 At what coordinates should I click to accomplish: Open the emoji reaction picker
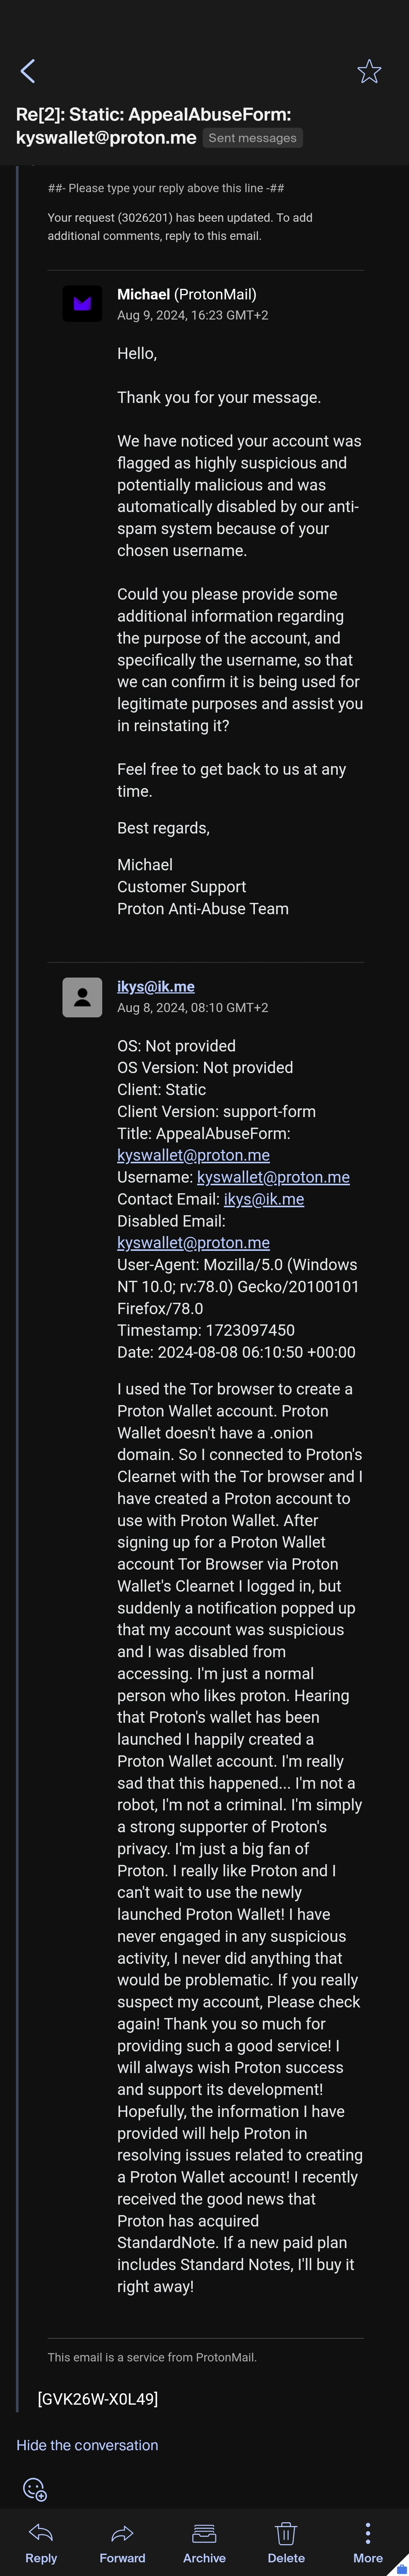35,2488
